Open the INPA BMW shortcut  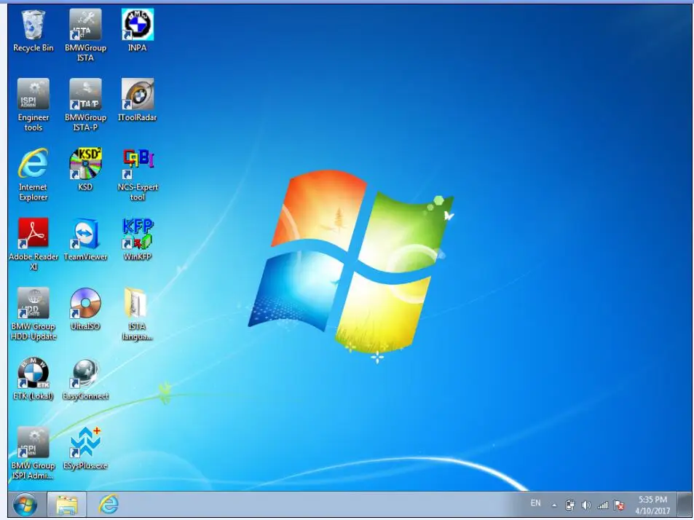pyautogui.click(x=138, y=31)
